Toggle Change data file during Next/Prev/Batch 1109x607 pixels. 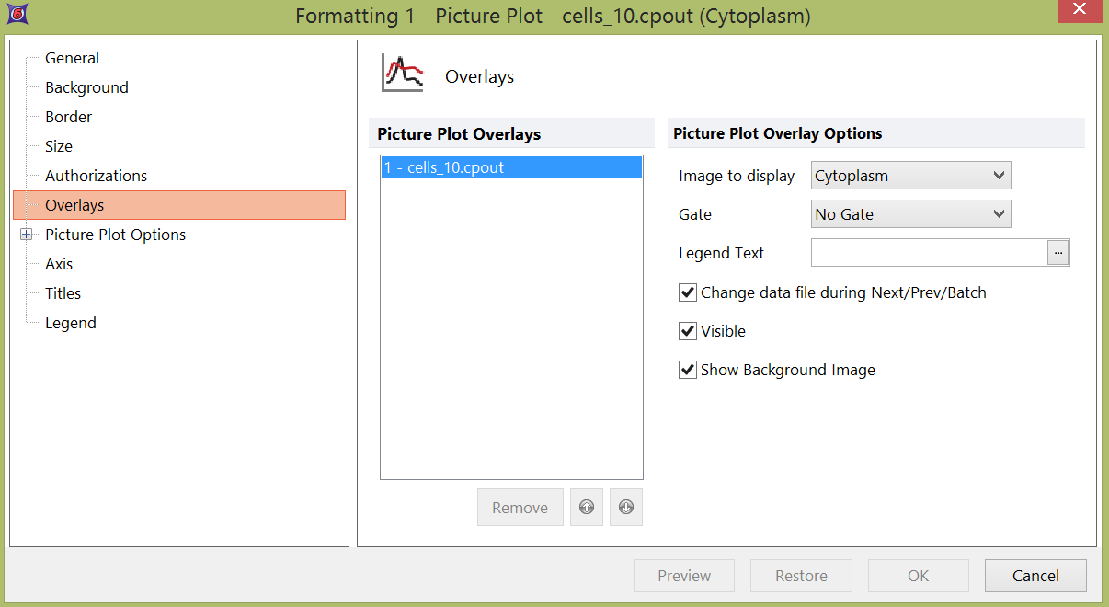click(x=687, y=292)
